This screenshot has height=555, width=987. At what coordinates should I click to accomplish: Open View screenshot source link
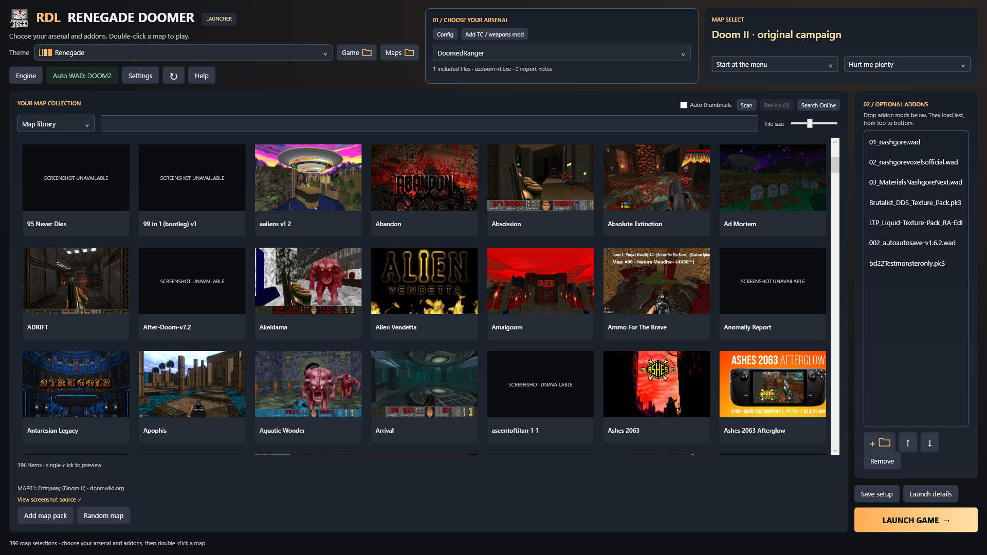pos(49,499)
